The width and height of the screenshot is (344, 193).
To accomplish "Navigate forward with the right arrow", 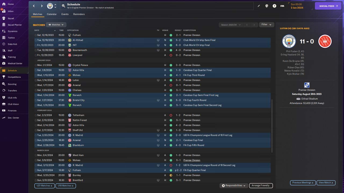I will [x=42, y=6].
